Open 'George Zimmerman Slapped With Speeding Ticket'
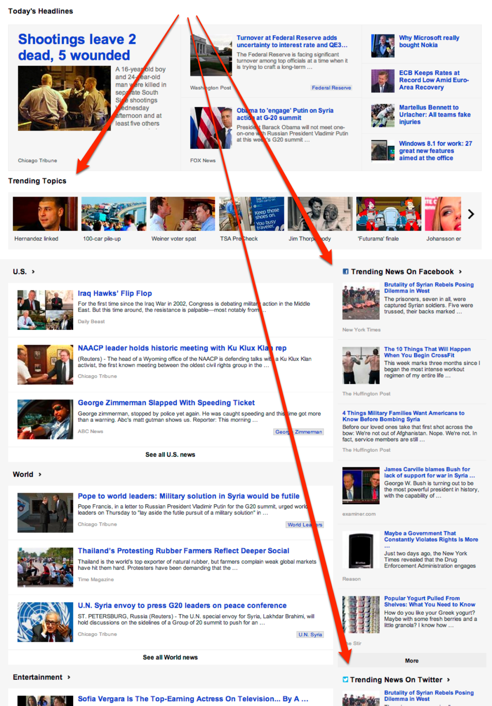Image resolution: width=492 pixels, height=706 pixels. point(166,403)
